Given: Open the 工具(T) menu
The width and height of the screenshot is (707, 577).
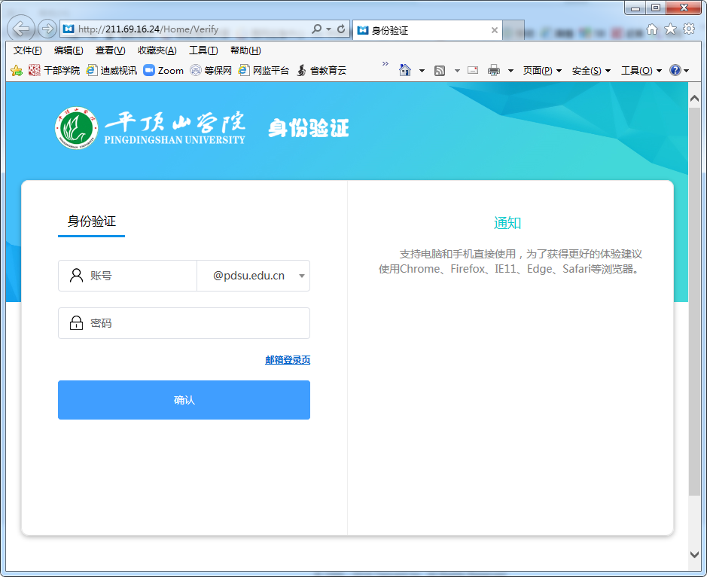Looking at the screenshot, I should coord(203,50).
